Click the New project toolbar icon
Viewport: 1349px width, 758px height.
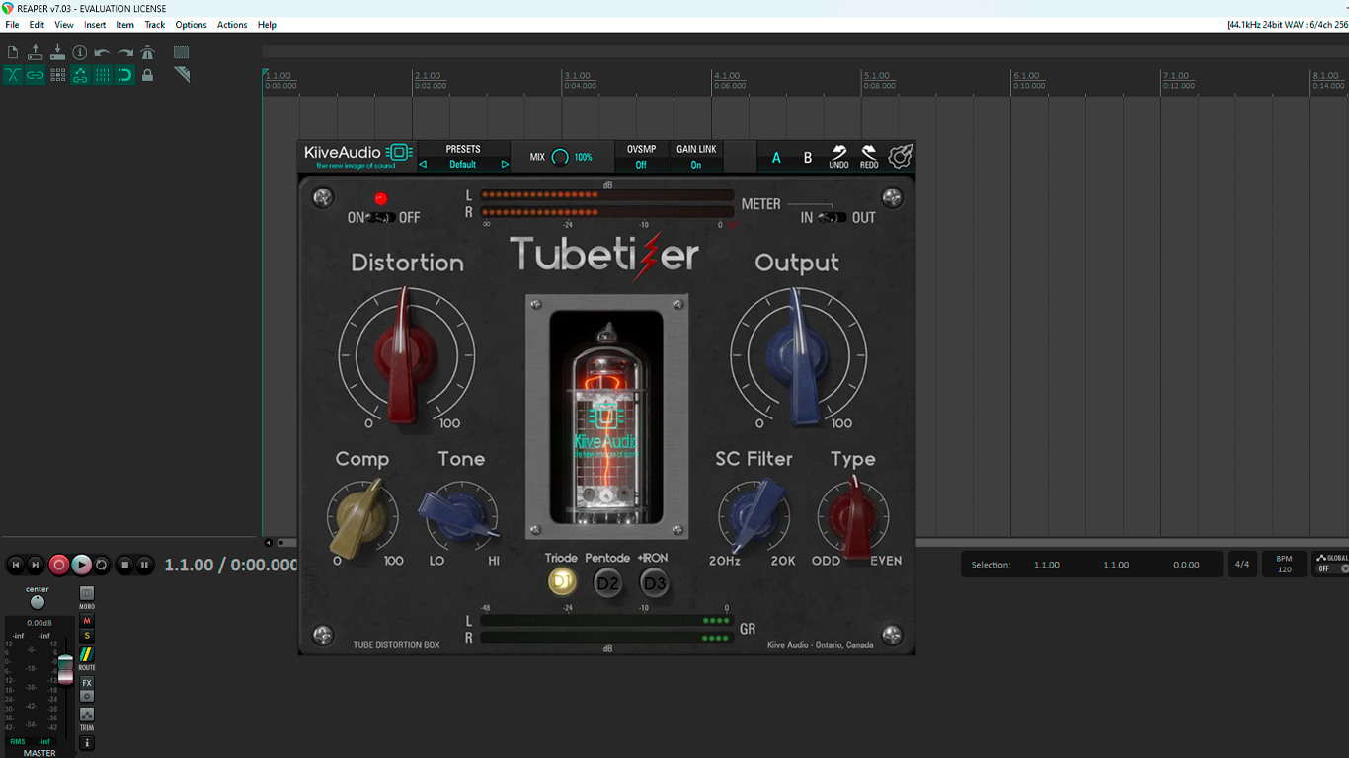pos(13,52)
